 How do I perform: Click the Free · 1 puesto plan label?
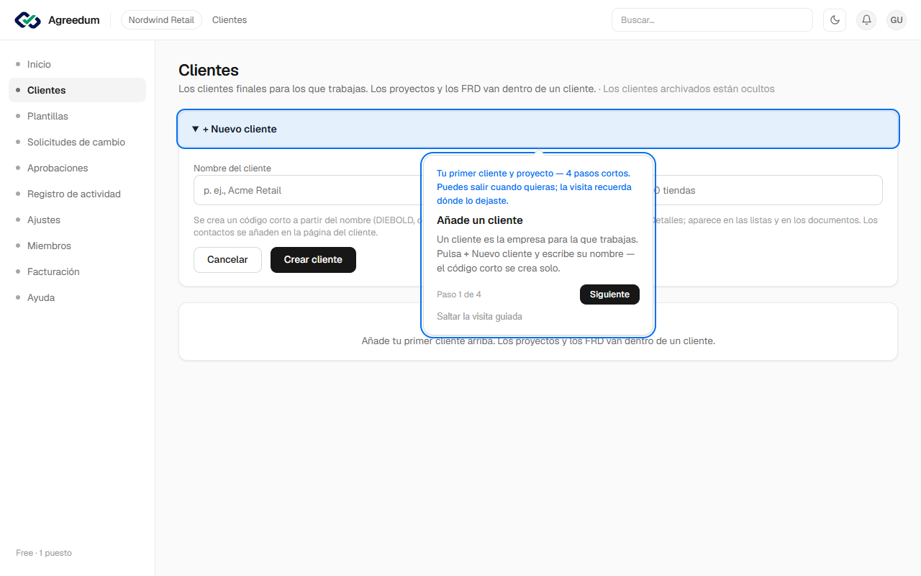(x=44, y=553)
